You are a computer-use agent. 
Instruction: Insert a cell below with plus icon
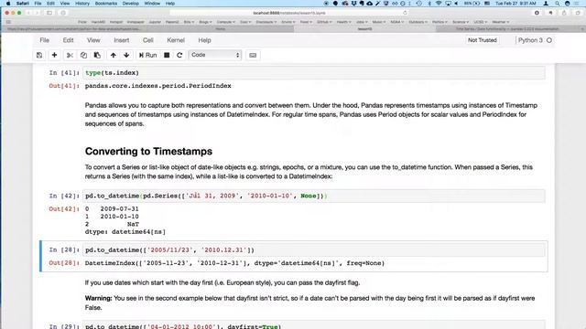tap(54, 55)
